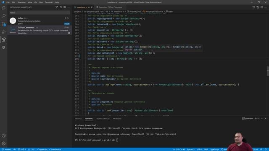Click the PropertyGrid breadcrumb segment

tap(134, 11)
